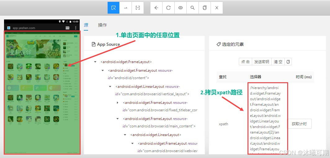The image size is (330, 158).
Task: Open the browser tabs icon in phone
Action: pyautogui.click(x=68, y=28)
